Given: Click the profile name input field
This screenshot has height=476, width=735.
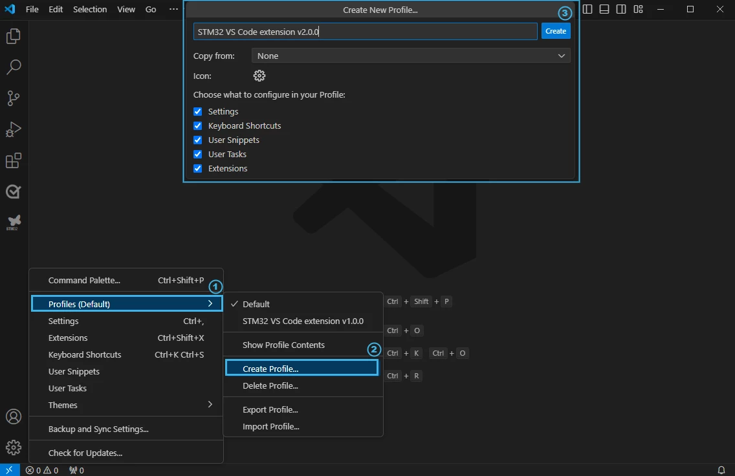Looking at the screenshot, I should click(365, 32).
